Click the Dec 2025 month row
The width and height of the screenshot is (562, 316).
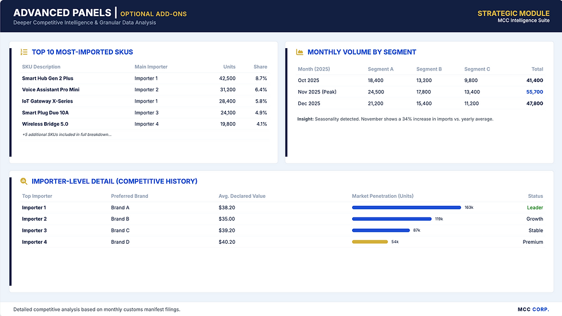420,103
